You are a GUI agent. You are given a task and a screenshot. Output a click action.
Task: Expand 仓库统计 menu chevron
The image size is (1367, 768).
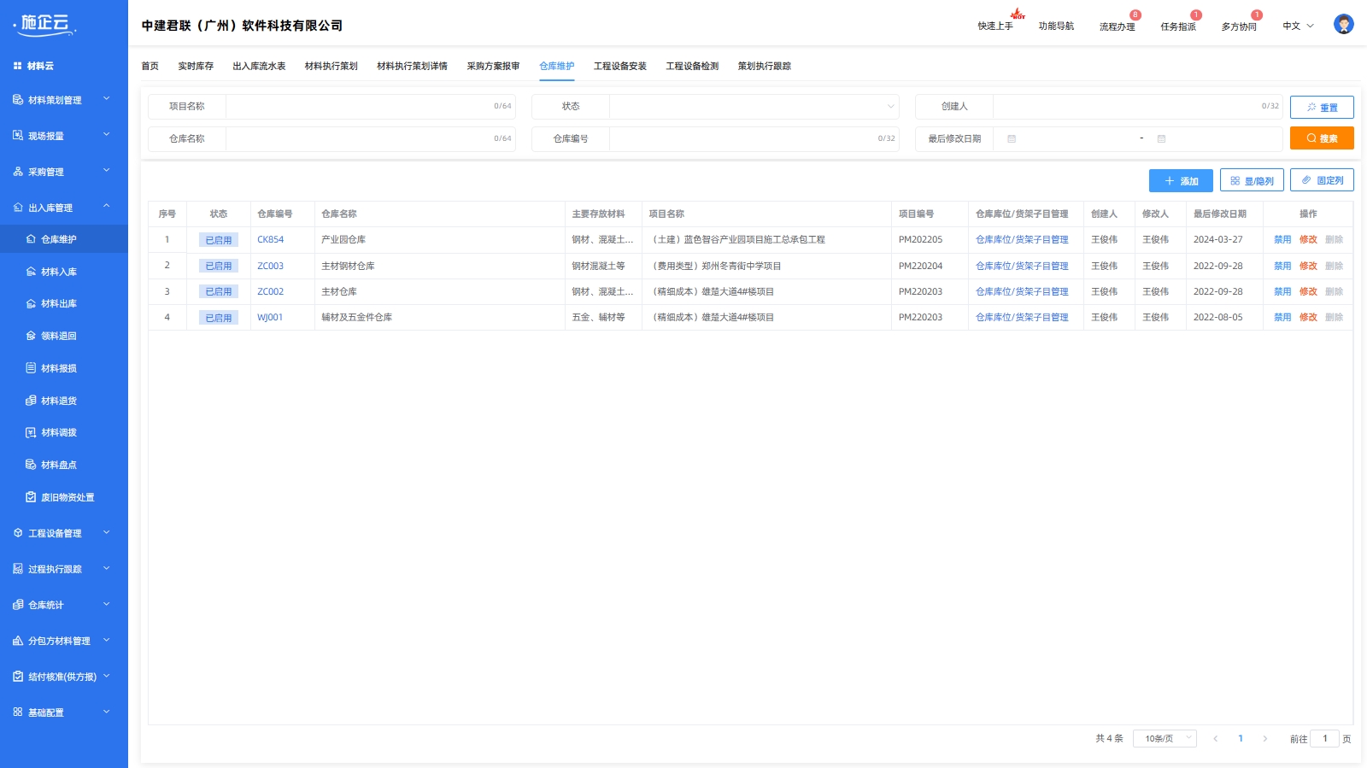pyautogui.click(x=107, y=604)
